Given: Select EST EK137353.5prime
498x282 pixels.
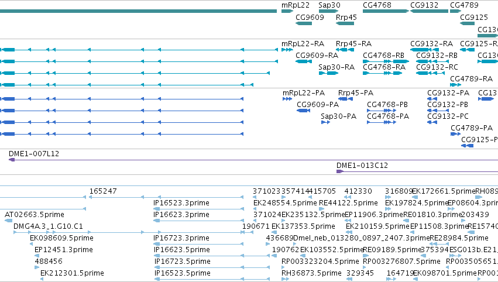Looking at the screenshot, I should pos(303,227).
